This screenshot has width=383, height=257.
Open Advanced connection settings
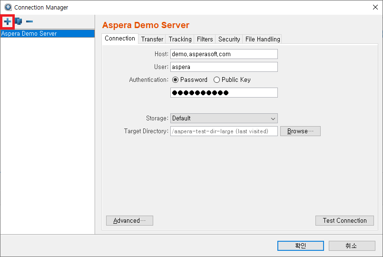129,221
